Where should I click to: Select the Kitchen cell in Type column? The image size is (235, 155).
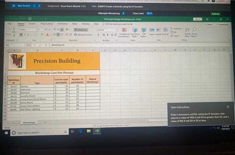click(37, 86)
